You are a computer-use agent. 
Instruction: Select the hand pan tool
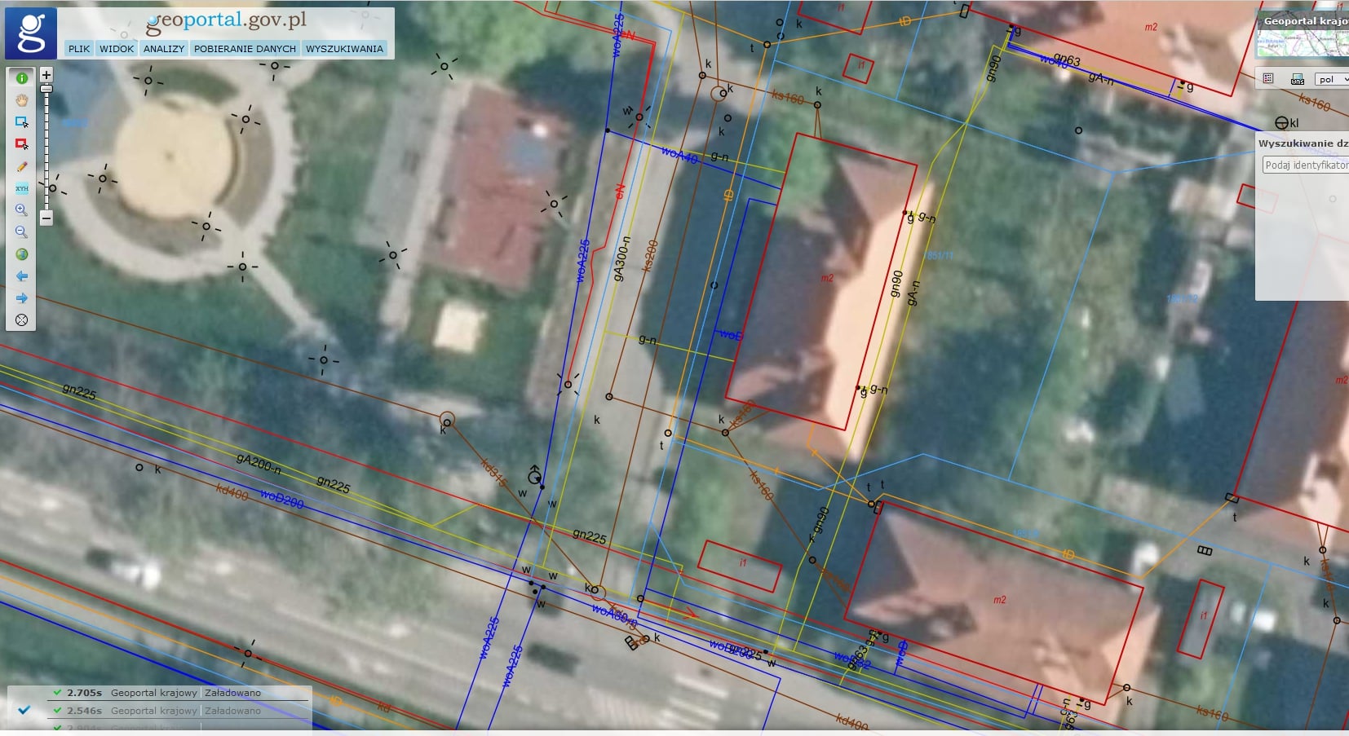pyautogui.click(x=22, y=100)
